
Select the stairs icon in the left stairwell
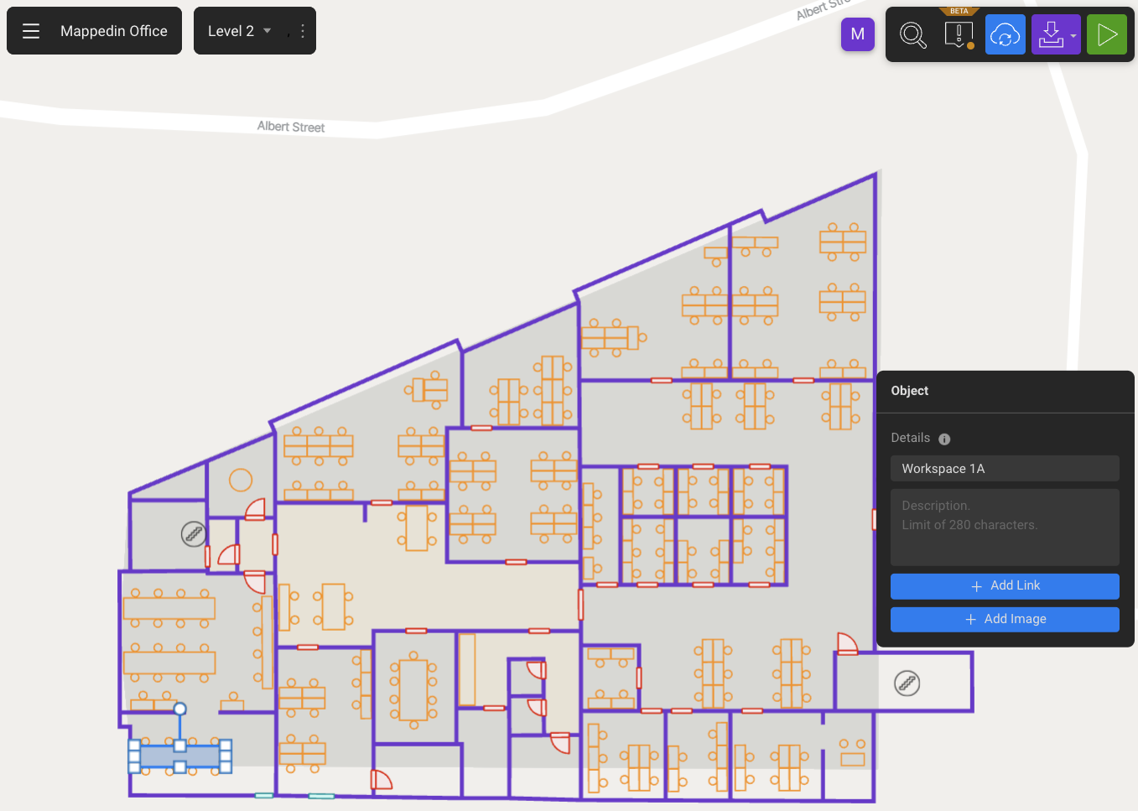[x=194, y=533]
